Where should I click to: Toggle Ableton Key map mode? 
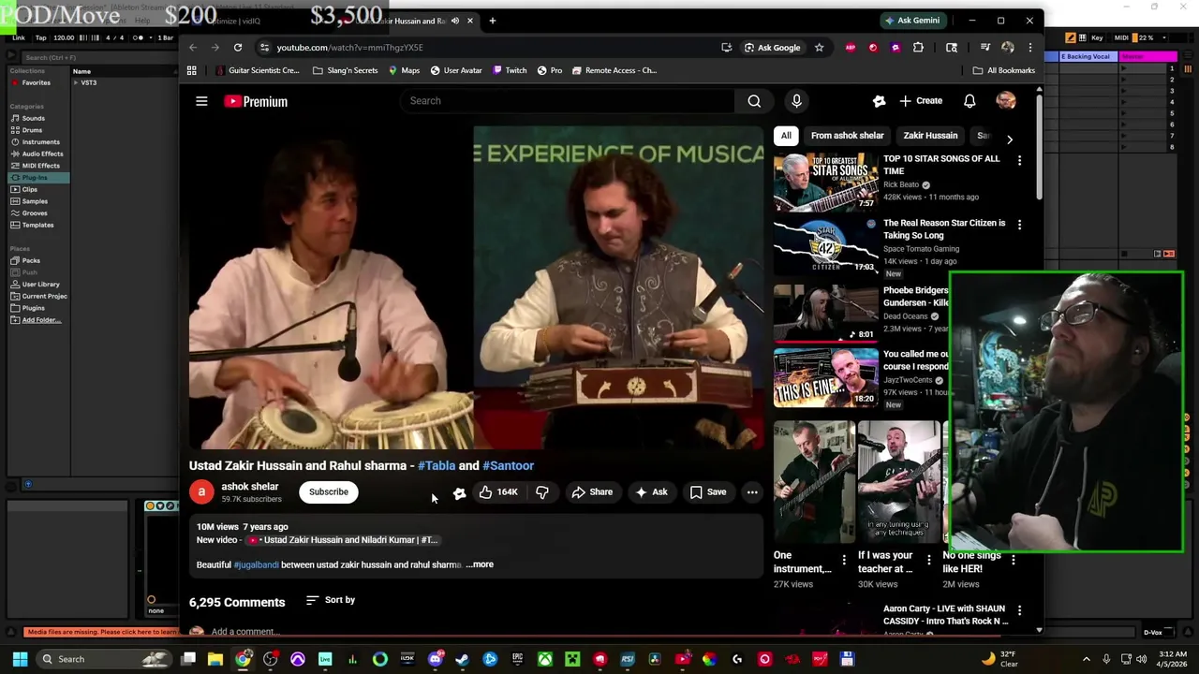(x=1097, y=38)
